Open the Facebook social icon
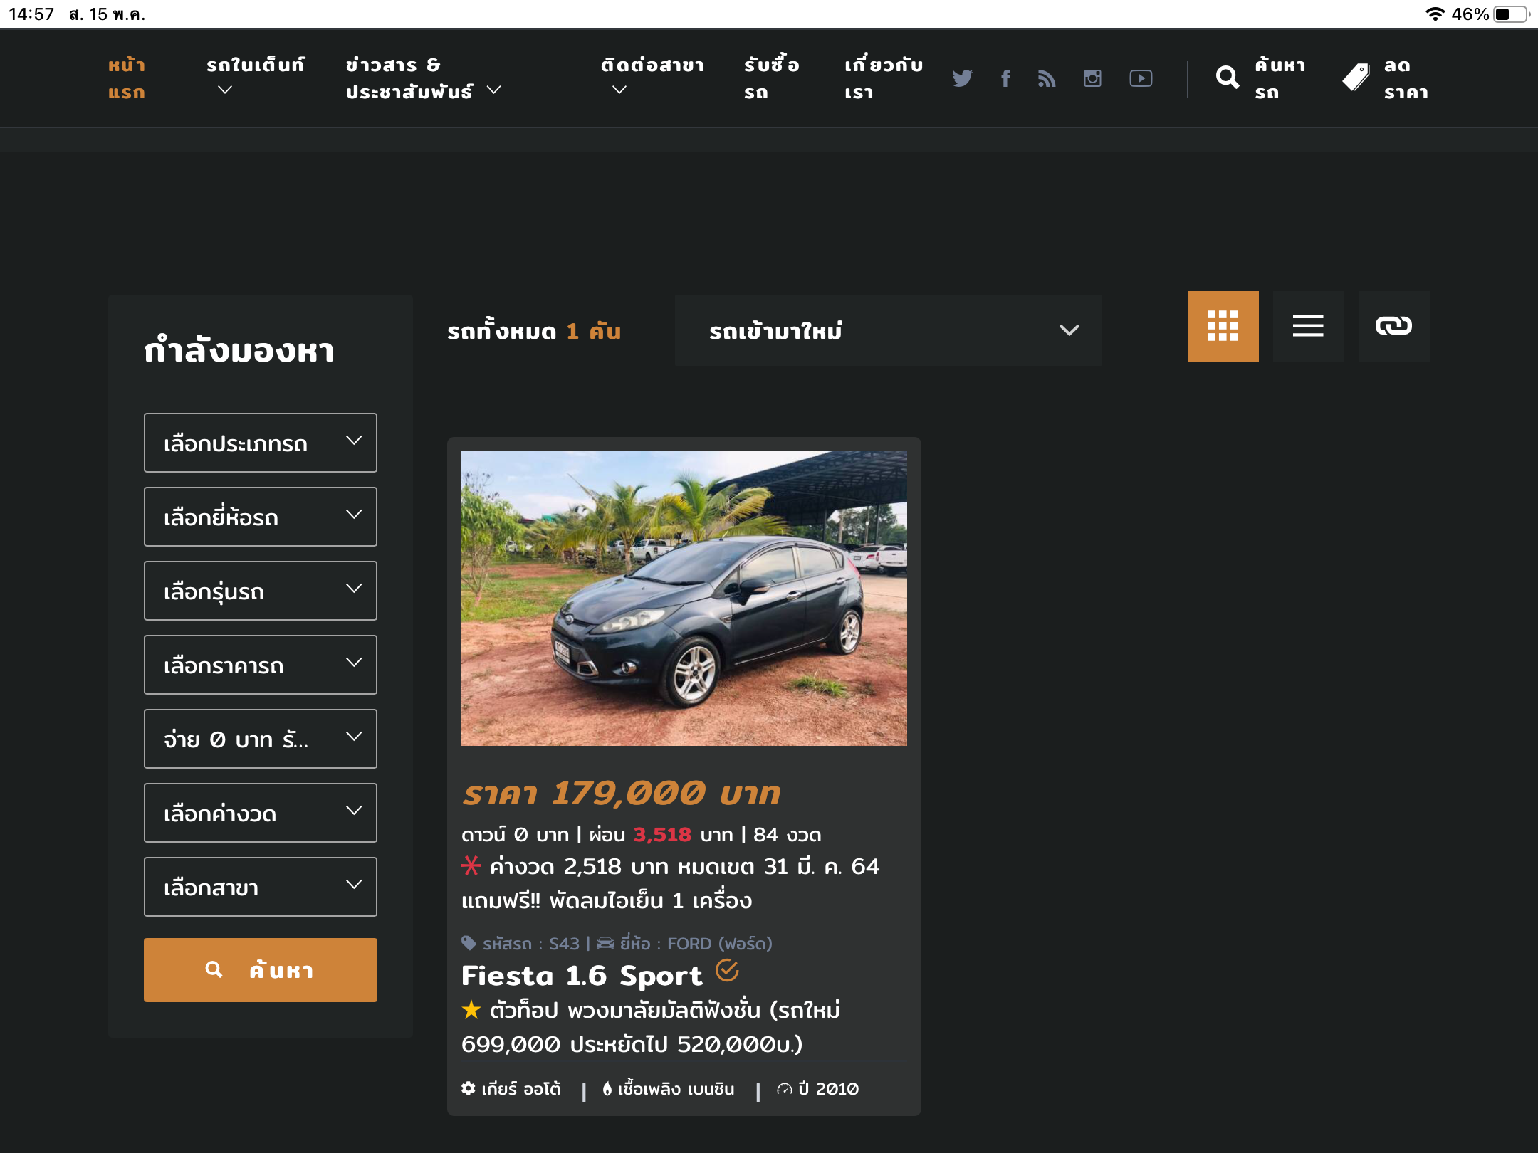Screen dimensions: 1538x1153 point(1005,78)
